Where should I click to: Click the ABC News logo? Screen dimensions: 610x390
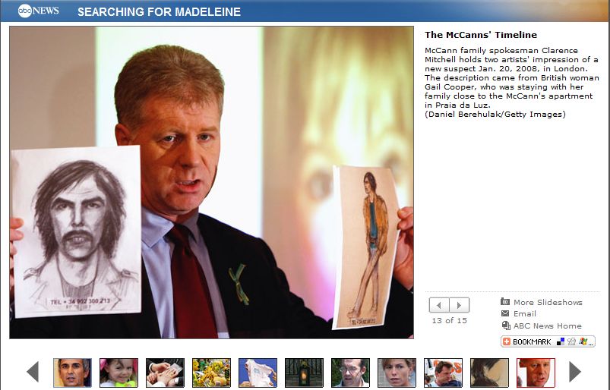click(x=38, y=11)
